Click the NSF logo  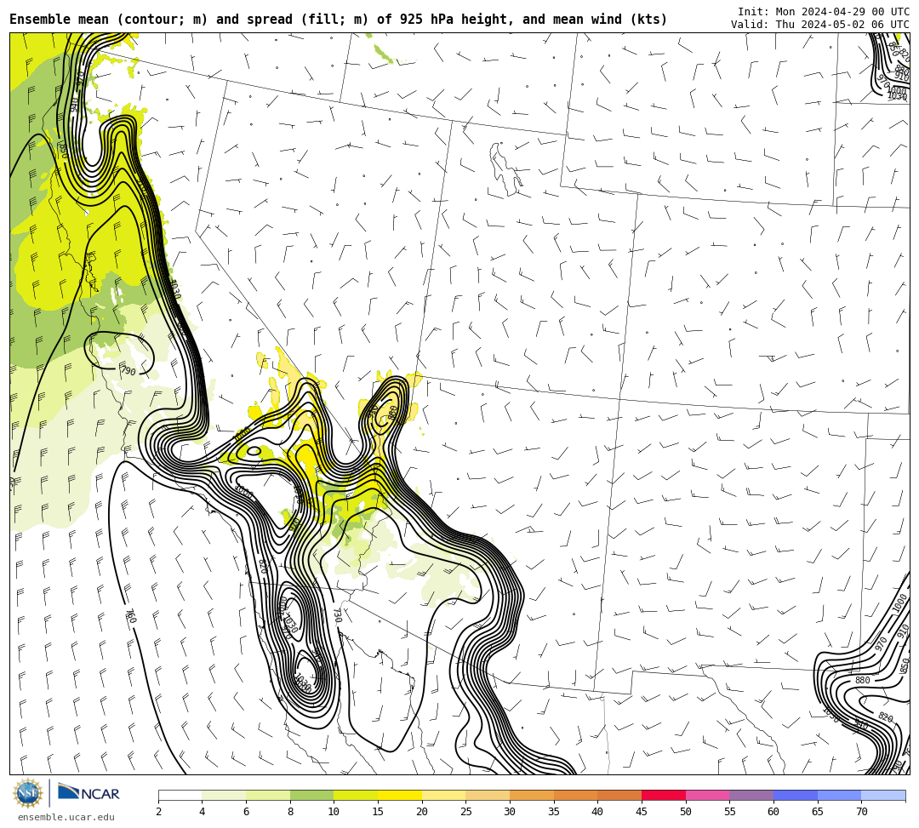click(x=28, y=793)
